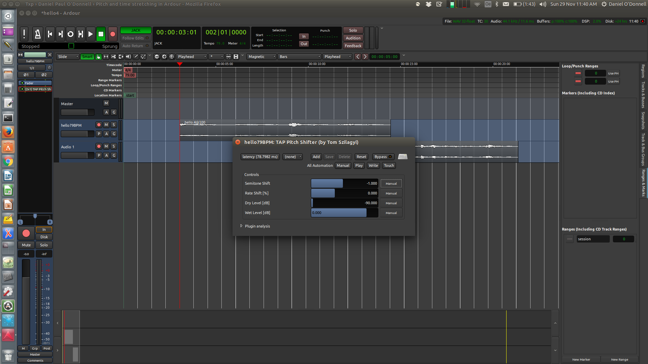Enable Auto Return option
Image resolution: width=648 pixels, height=364 pixels.
coord(135,46)
